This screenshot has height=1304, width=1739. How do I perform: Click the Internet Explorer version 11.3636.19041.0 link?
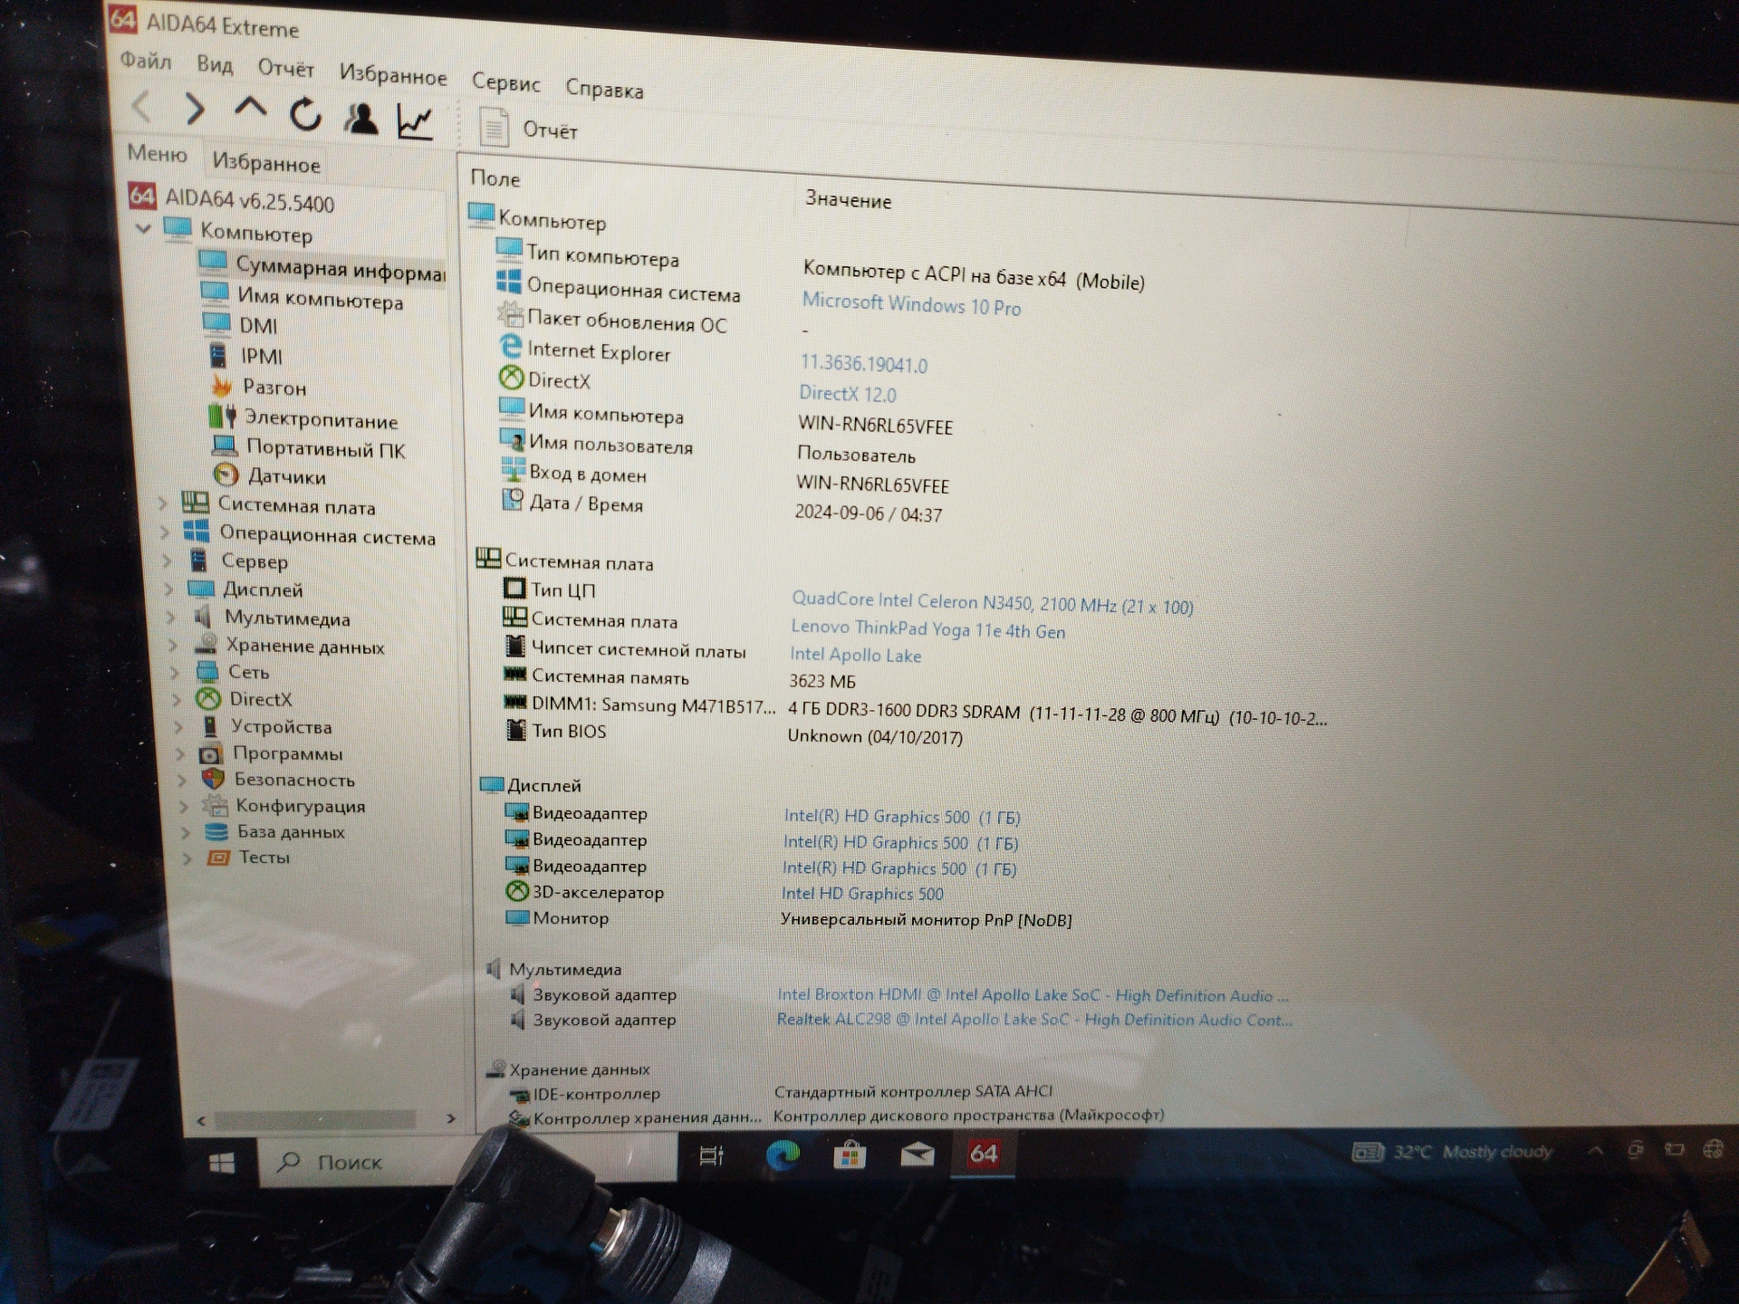[x=863, y=364]
